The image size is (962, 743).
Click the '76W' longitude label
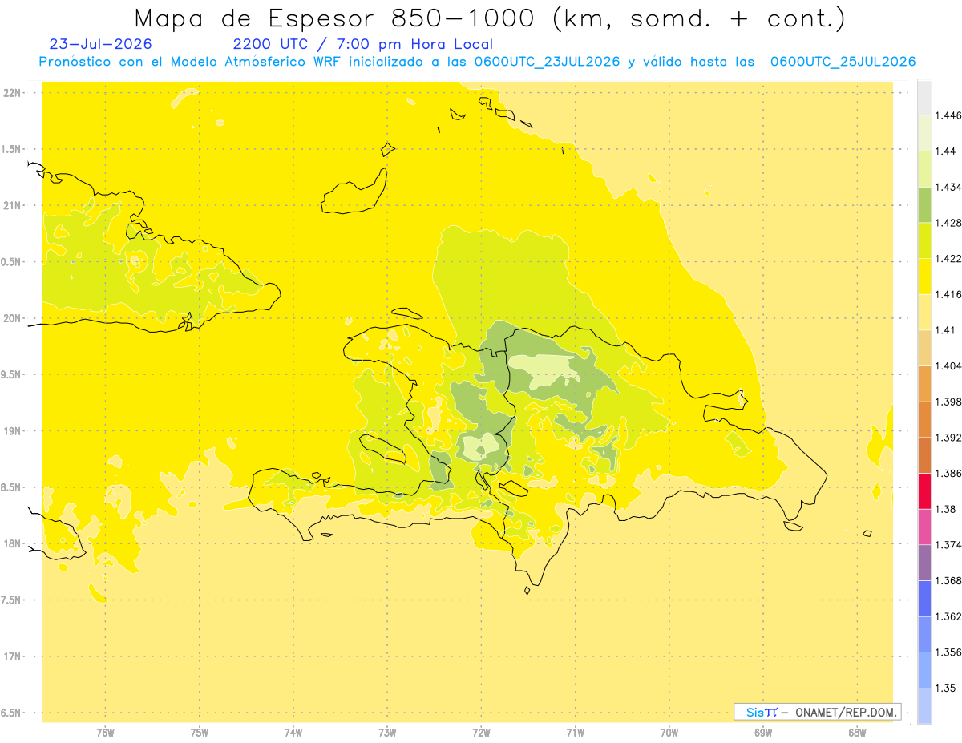point(105,733)
